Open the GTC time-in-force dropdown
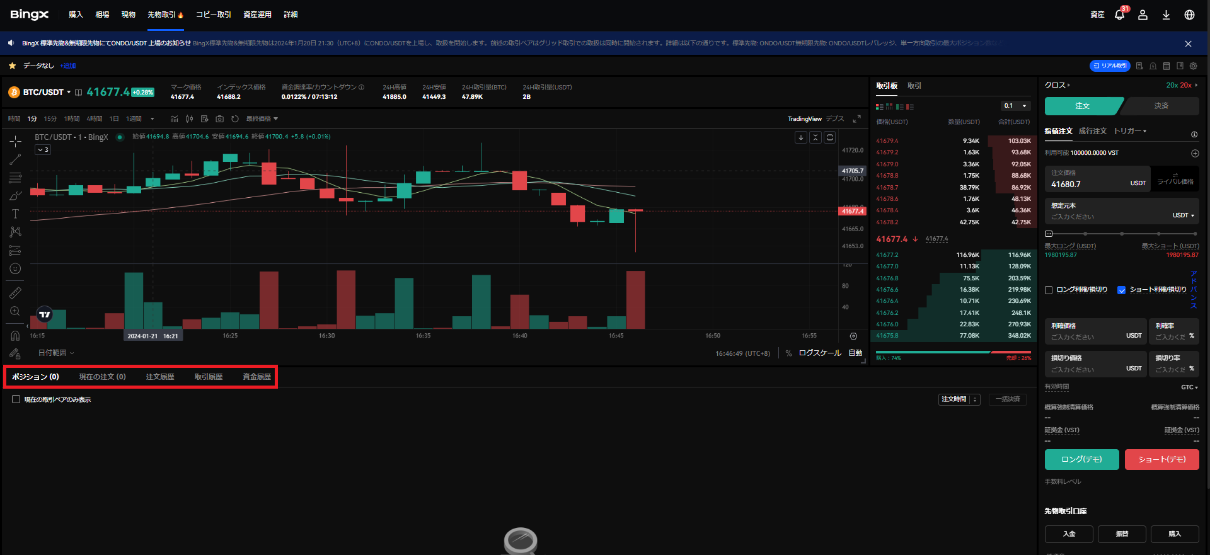 (x=1189, y=387)
